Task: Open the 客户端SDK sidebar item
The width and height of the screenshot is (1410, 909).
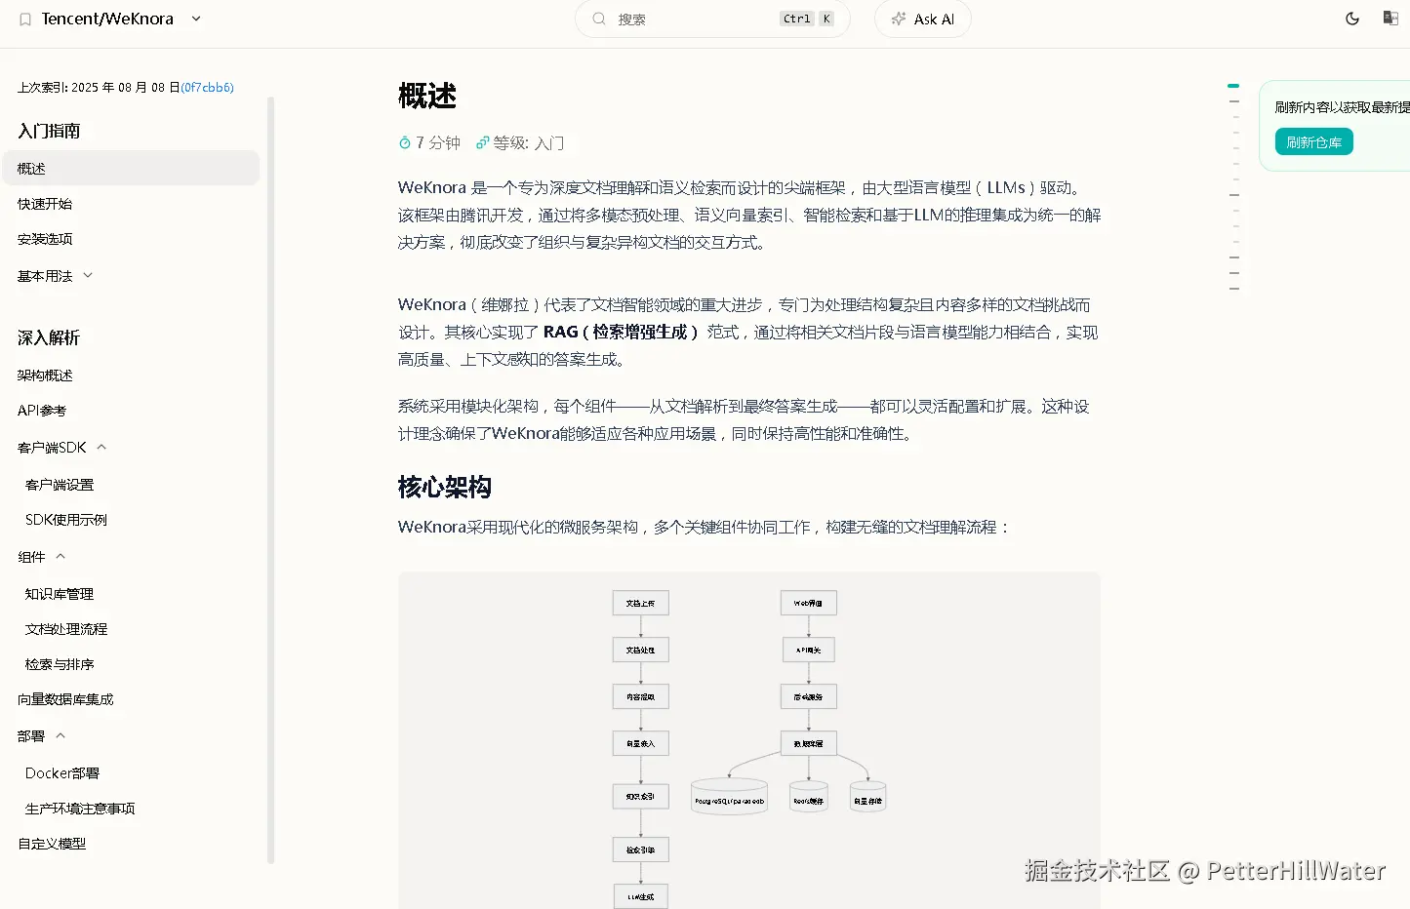Action: (52, 448)
